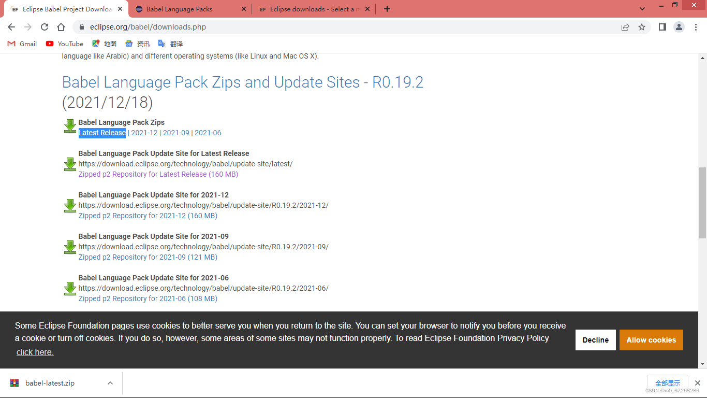
Task: Click download icon beside Update Site for 2021-09
Action: tap(70, 247)
